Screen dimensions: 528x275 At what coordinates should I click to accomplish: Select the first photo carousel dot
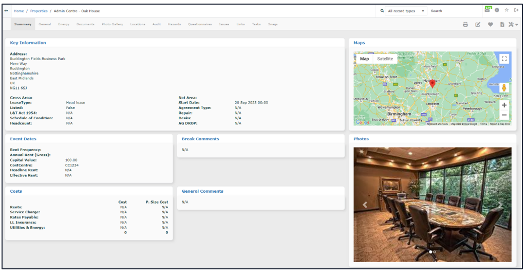click(x=431, y=252)
